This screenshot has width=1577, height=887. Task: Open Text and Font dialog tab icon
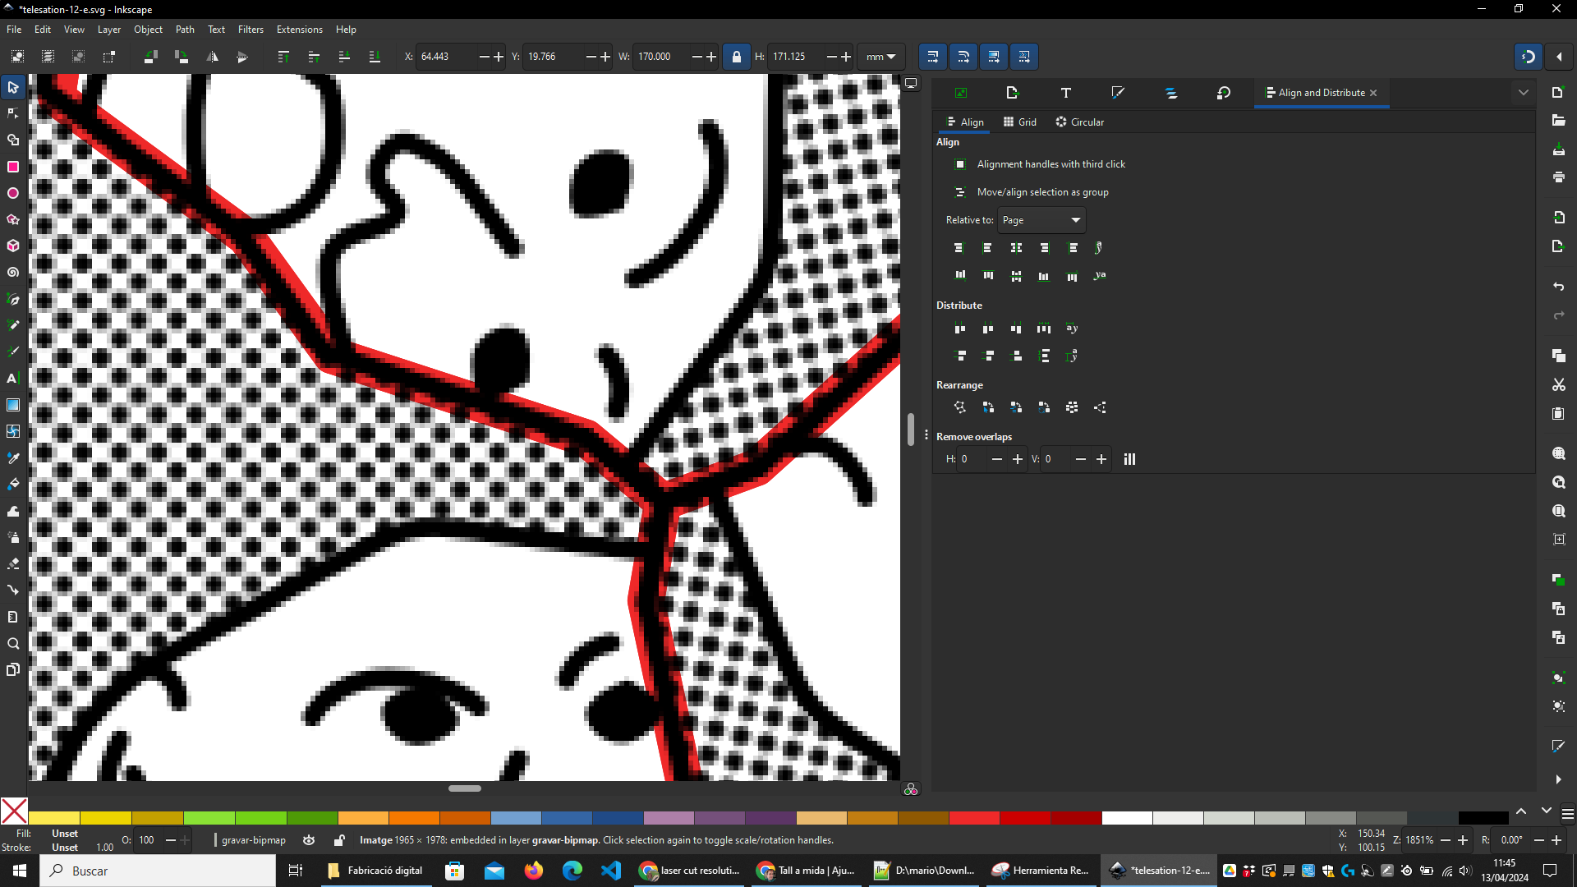click(x=1066, y=93)
